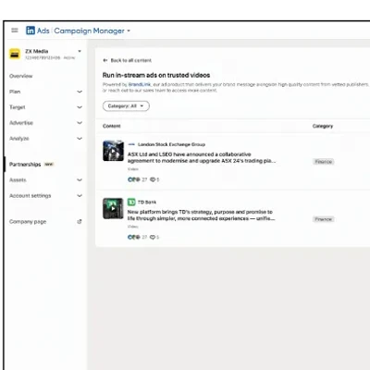Expand the Assets section chevron

[80, 179]
